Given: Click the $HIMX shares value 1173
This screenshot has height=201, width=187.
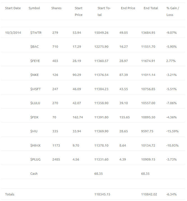Looking at the screenshot, I should pos(56,145).
